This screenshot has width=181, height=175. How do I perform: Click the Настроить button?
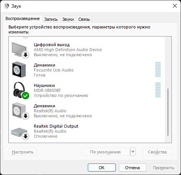pyautogui.click(x=23, y=152)
